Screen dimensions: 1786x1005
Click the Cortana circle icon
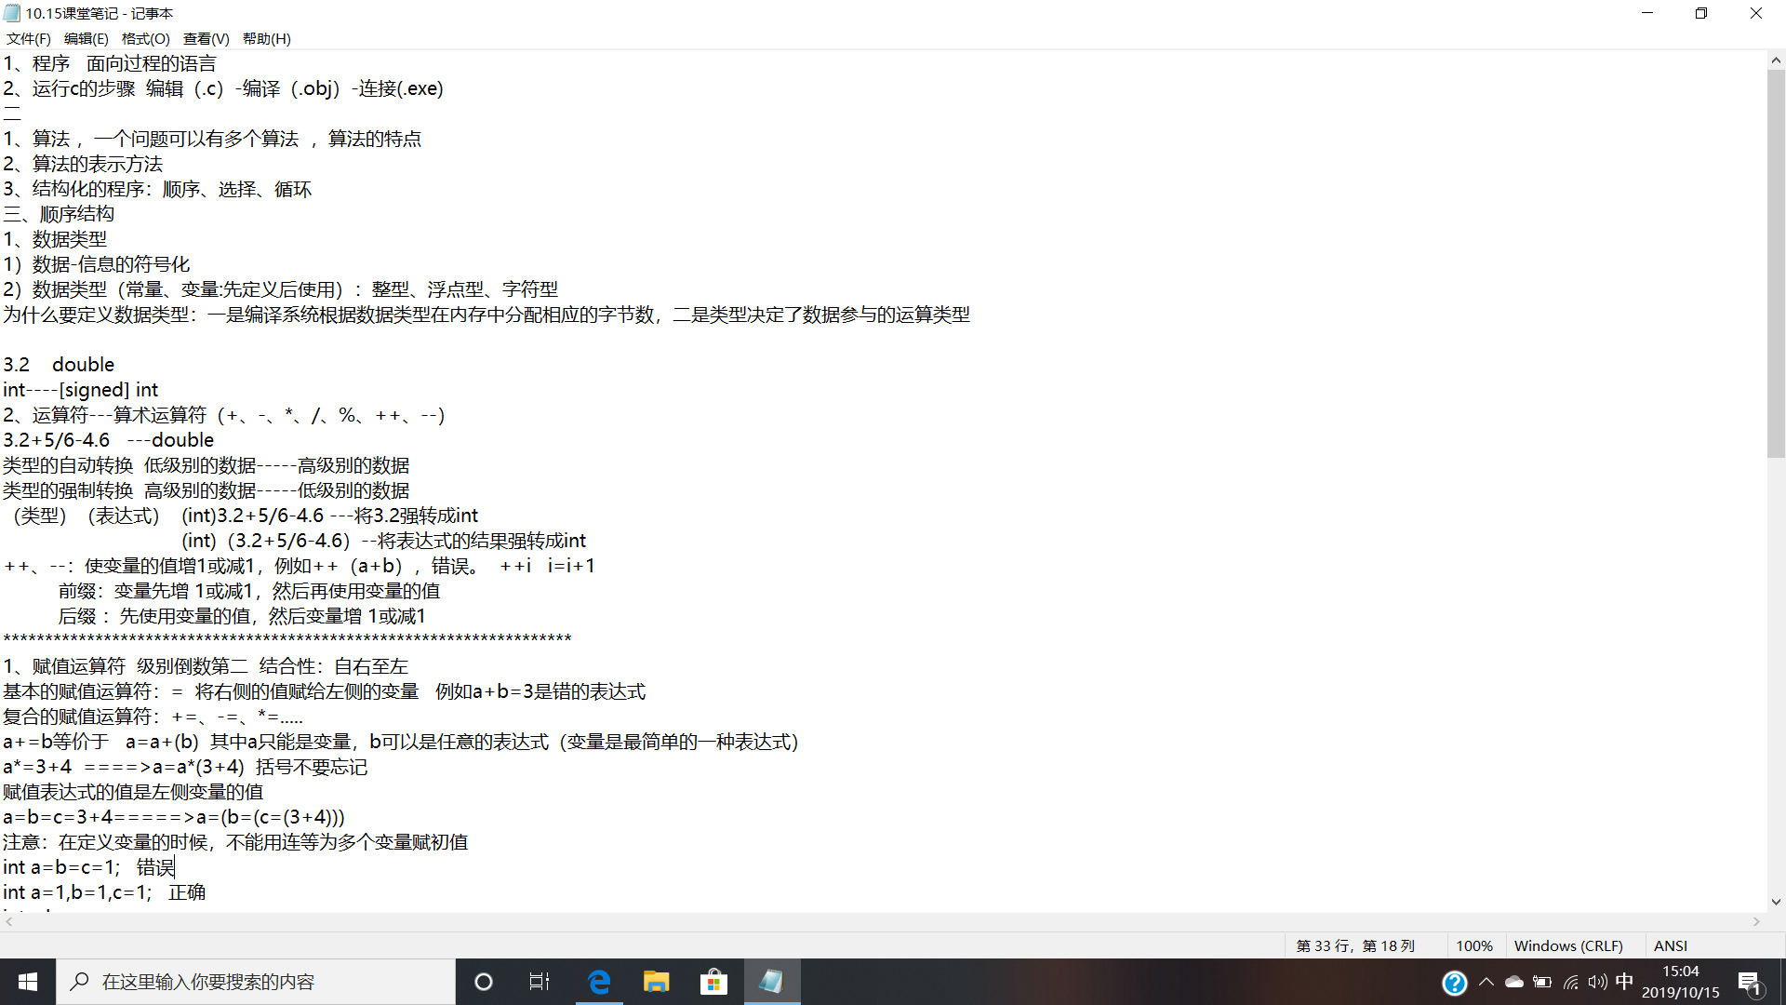pyautogui.click(x=483, y=982)
